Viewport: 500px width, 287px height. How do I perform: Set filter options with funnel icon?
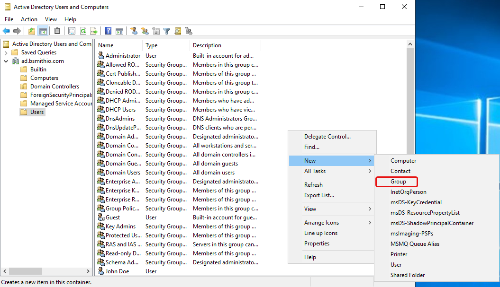click(x=167, y=31)
